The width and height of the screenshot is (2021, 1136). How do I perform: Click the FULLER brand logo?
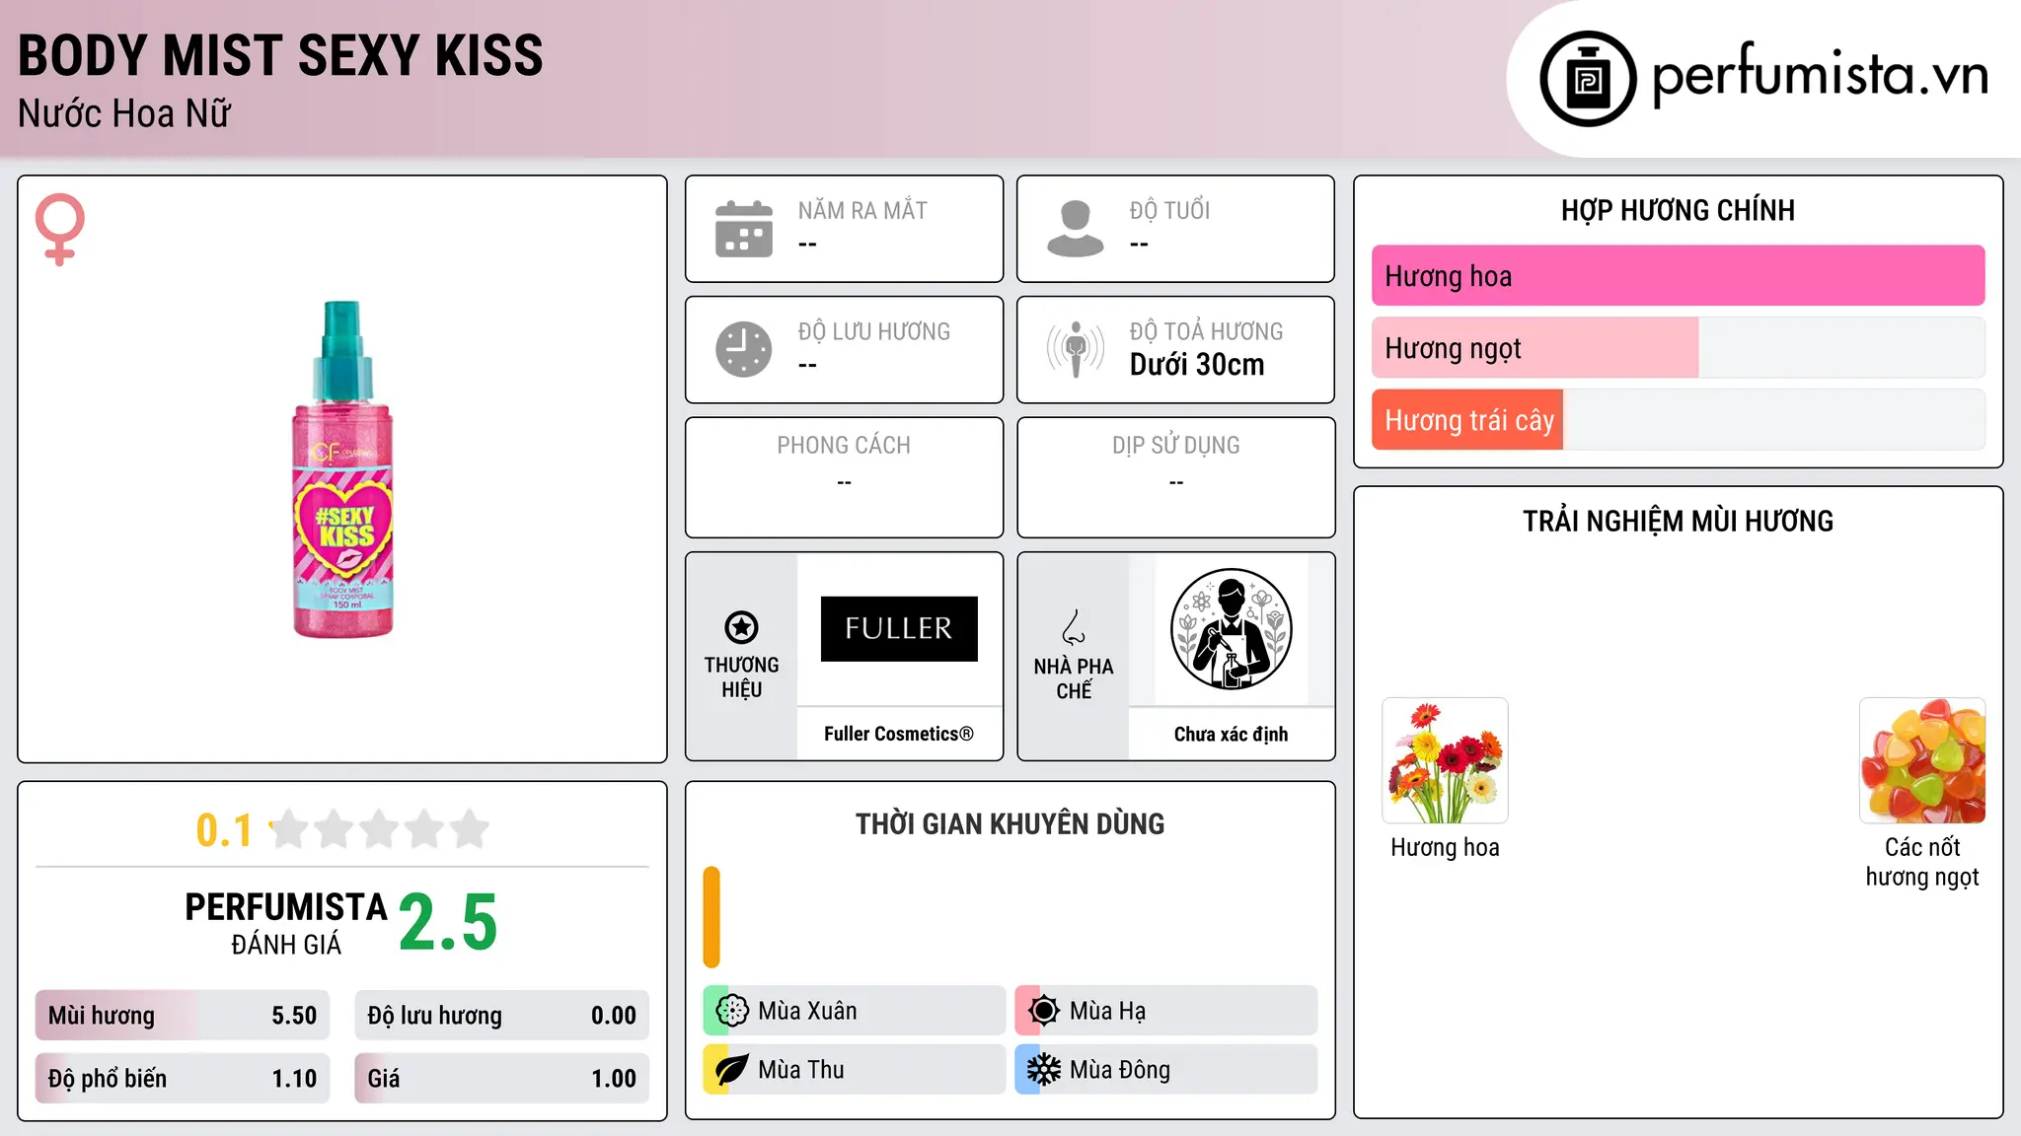[x=899, y=628]
